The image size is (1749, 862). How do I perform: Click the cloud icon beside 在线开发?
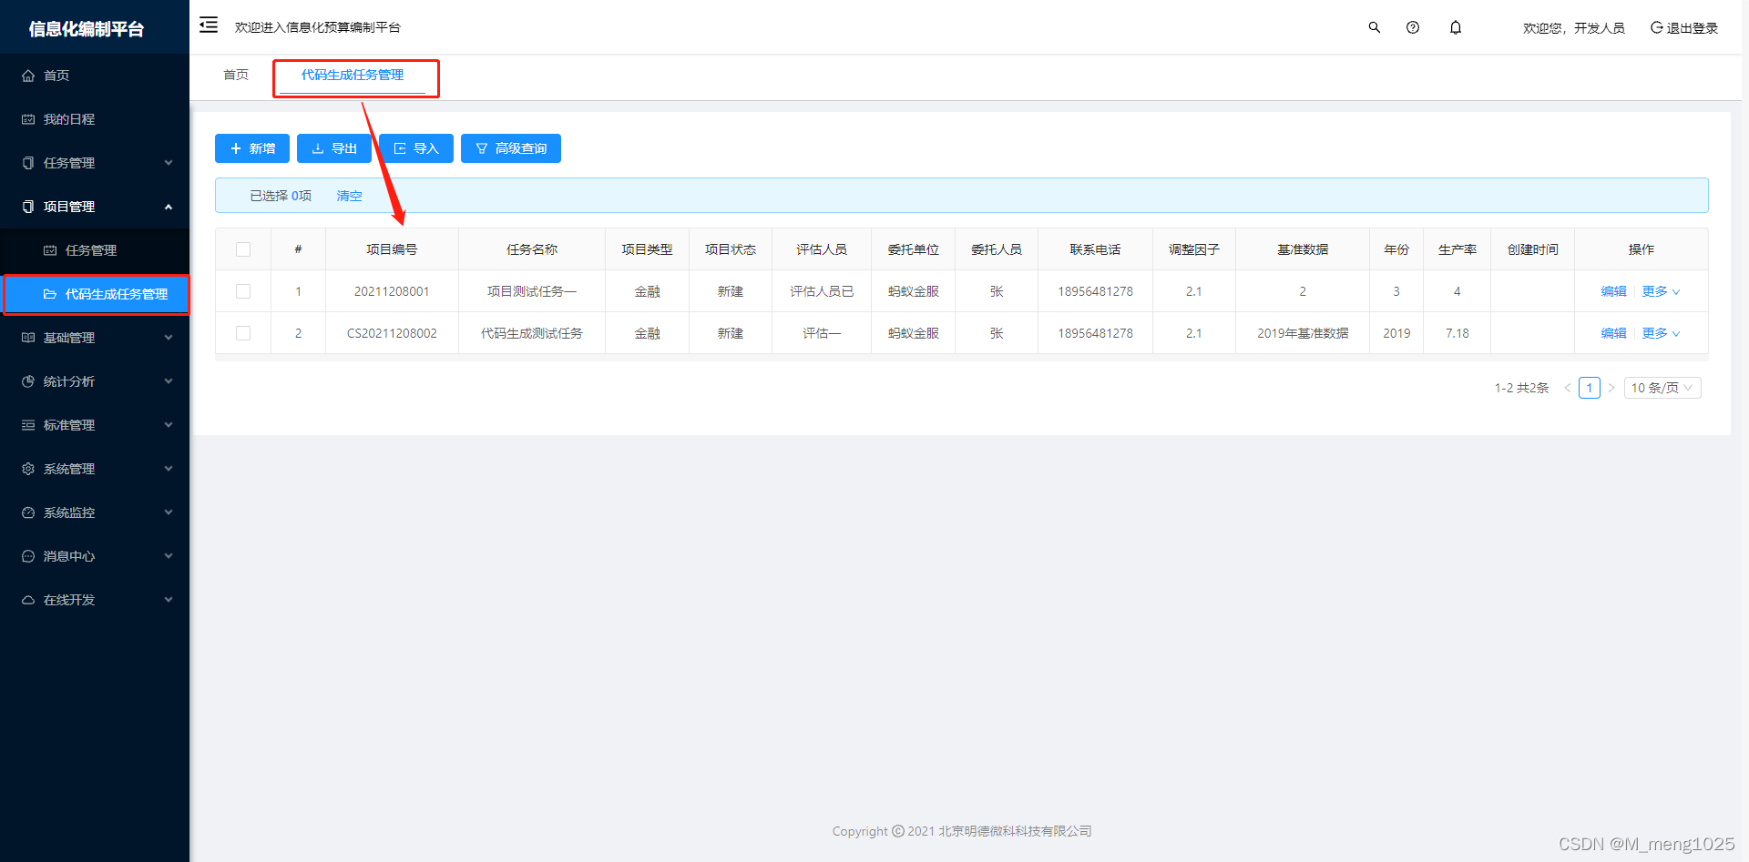(x=28, y=600)
